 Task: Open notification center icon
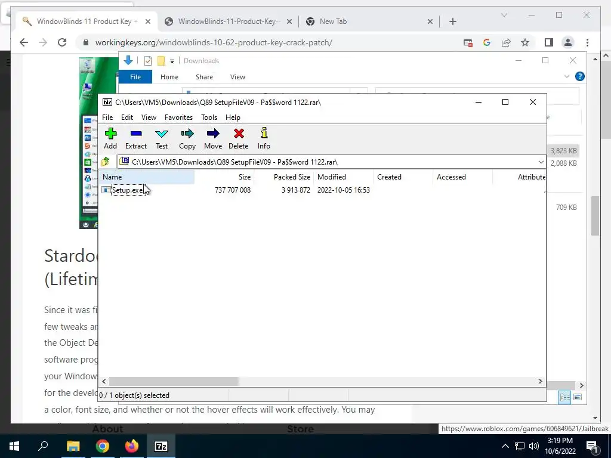tap(591, 446)
